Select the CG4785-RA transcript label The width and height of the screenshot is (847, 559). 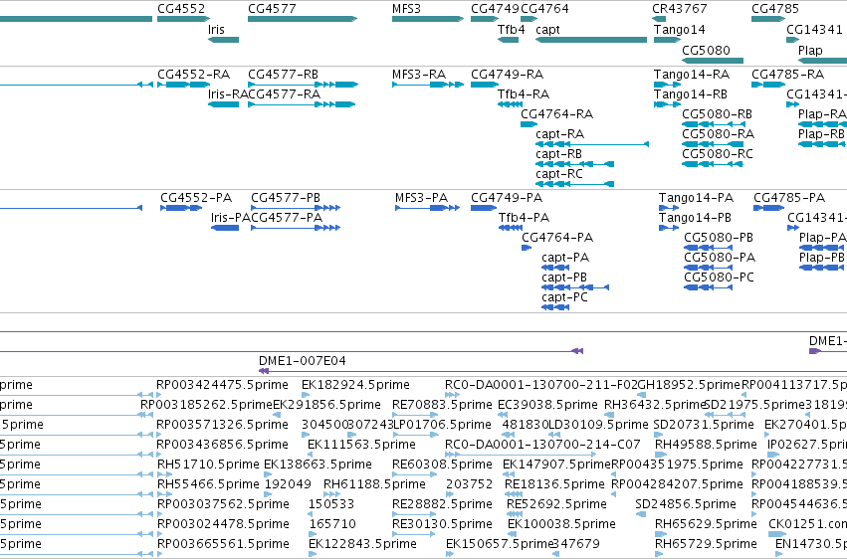(x=787, y=74)
